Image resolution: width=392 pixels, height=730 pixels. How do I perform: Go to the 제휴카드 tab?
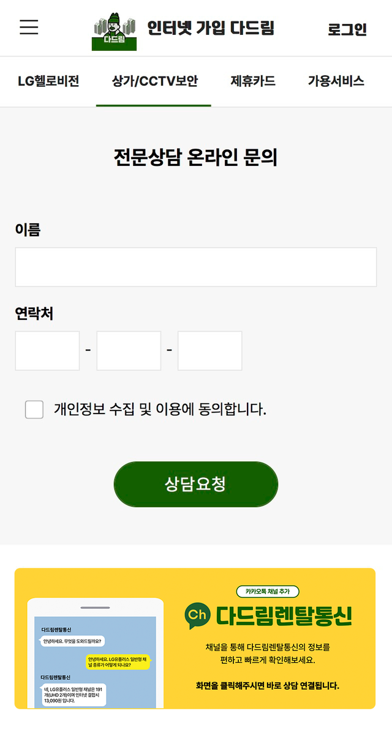click(252, 81)
